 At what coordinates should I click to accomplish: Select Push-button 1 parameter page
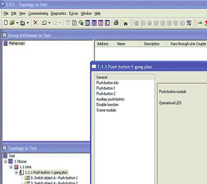(x=106, y=88)
